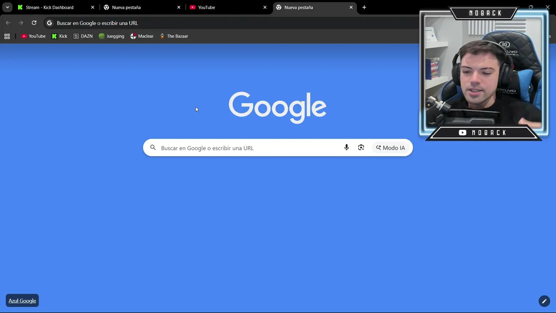Open a new tab with the plus button
The width and height of the screenshot is (556, 313).
tap(364, 7)
